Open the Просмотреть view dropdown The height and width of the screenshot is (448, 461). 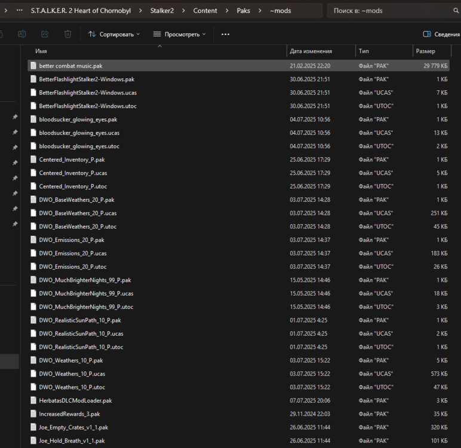tap(179, 34)
